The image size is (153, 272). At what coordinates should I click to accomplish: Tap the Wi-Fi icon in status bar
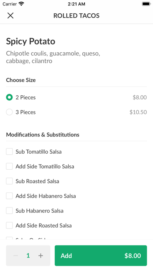(x=21, y=4)
